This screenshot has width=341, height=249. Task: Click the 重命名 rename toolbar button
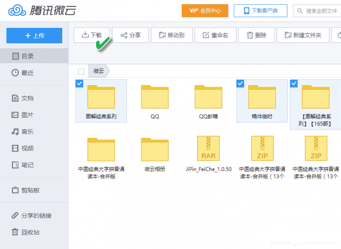pos(215,35)
